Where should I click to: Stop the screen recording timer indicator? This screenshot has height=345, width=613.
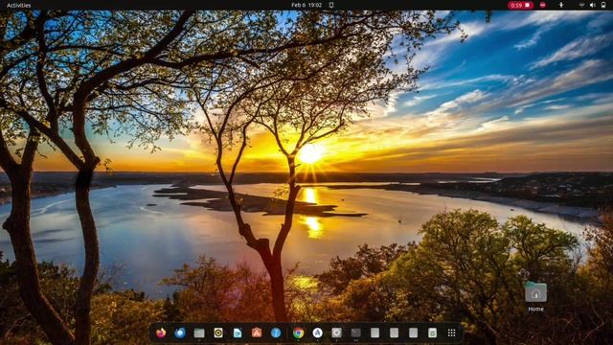(x=520, y=5)
